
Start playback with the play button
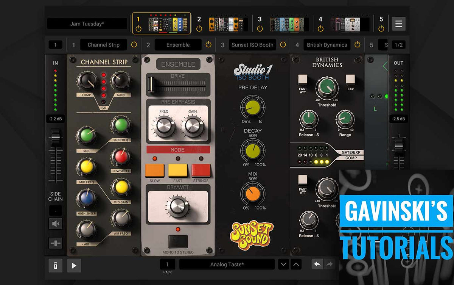[x=74, y=266]
